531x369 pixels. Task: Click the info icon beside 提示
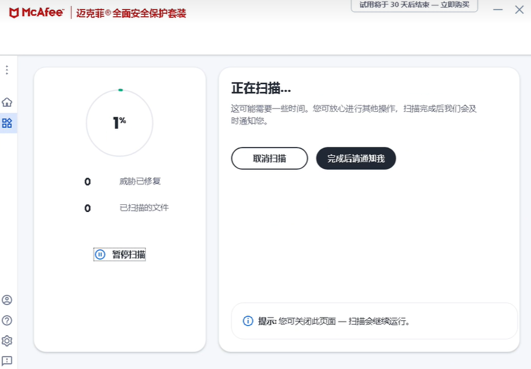248,320
